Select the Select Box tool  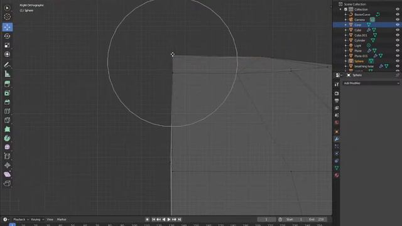pos(7,8)
